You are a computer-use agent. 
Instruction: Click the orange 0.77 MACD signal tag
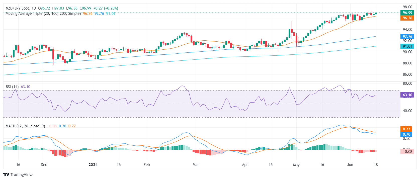(x=406, y=129)
